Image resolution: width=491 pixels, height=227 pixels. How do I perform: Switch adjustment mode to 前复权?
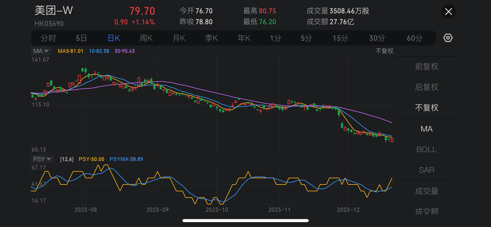point(426,66)
